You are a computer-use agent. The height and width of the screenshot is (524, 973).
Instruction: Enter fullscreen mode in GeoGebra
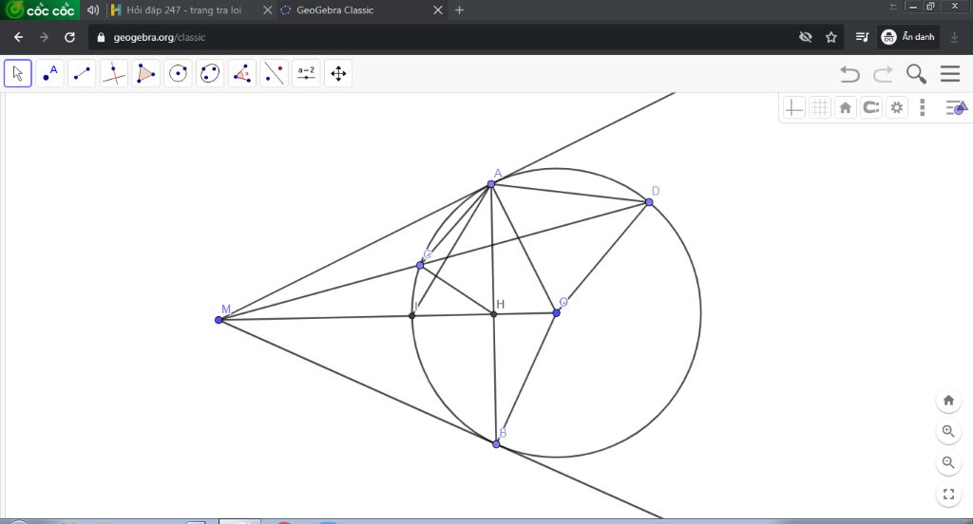[948, 495]
